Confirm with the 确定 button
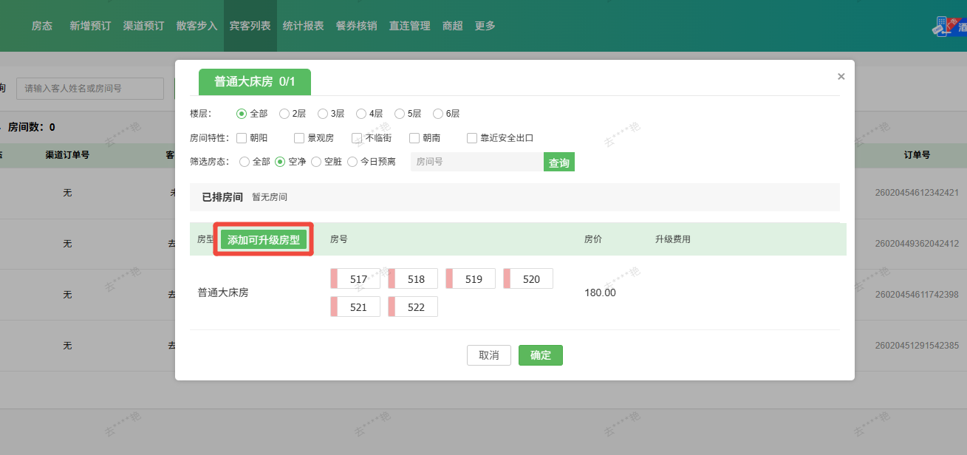This screenshot has height=455, width=967. pos(540,355)
